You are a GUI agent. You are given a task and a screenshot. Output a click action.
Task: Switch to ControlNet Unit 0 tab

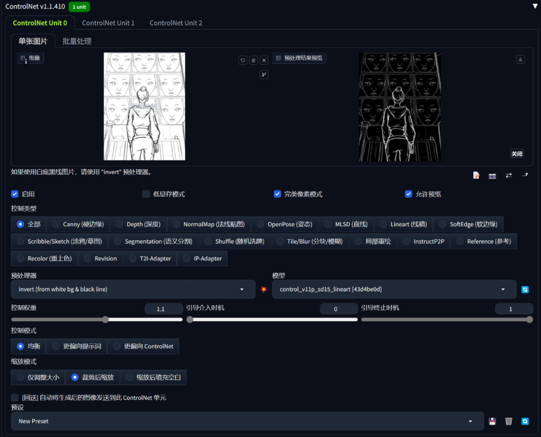click(40, 23)
